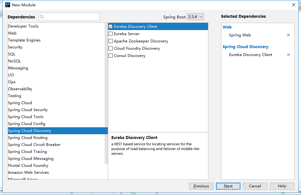The width and height of the screenshot is (301, 195).
Task: Click the category list vertical scrollbar
Action: [x=106, y=93]
